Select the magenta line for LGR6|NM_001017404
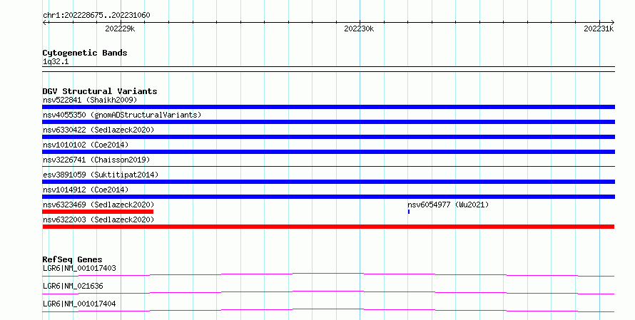 click(328, 310)
